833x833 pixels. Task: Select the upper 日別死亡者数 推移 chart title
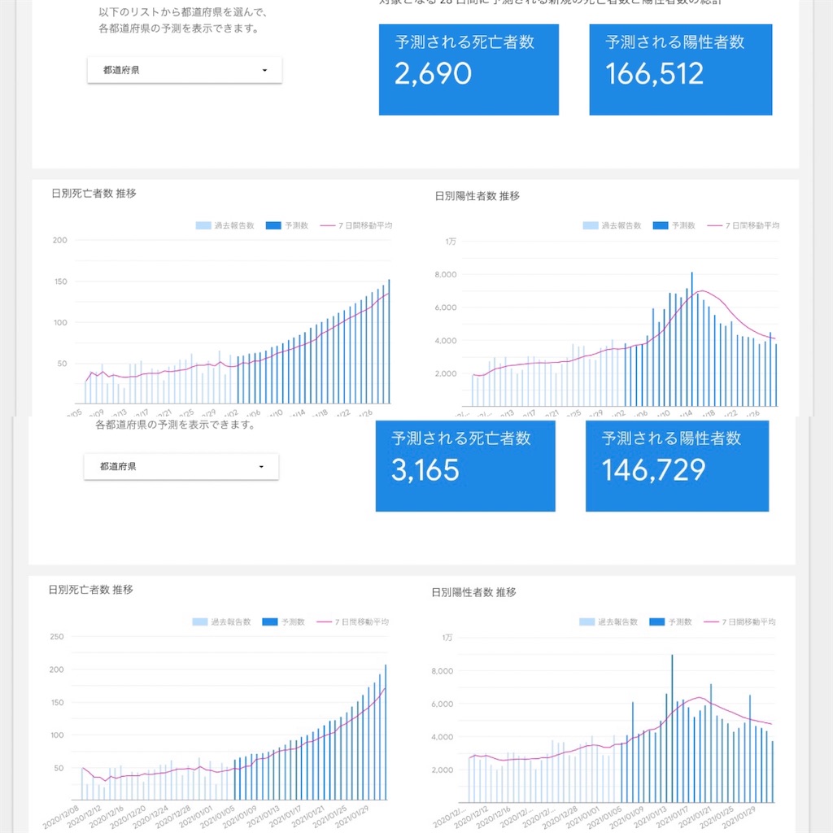(x=94, y=194)
